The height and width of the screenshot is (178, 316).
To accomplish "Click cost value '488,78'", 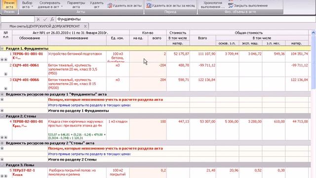I will click(183, 65).
